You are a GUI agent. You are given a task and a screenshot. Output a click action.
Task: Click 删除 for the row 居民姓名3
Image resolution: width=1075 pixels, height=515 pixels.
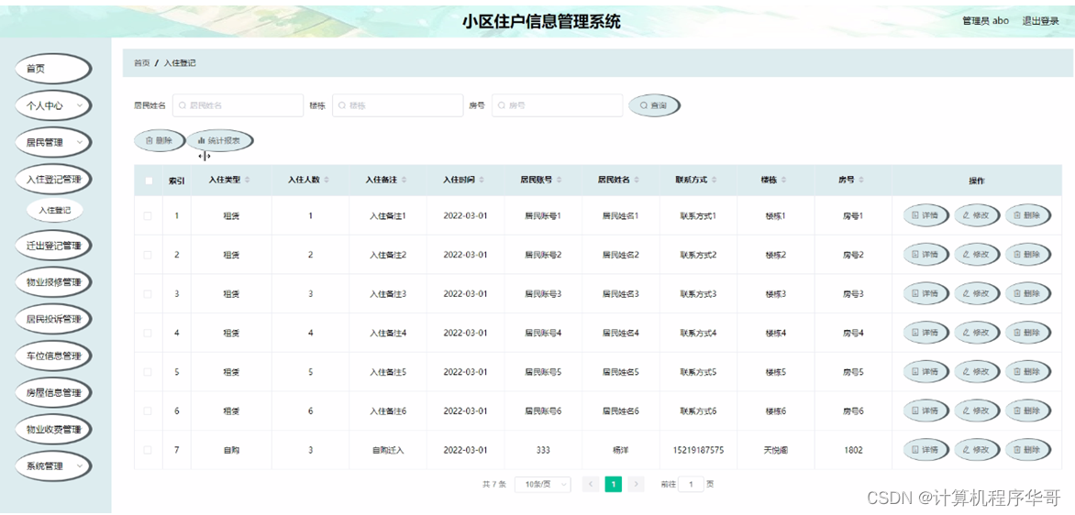[1027, 294]
